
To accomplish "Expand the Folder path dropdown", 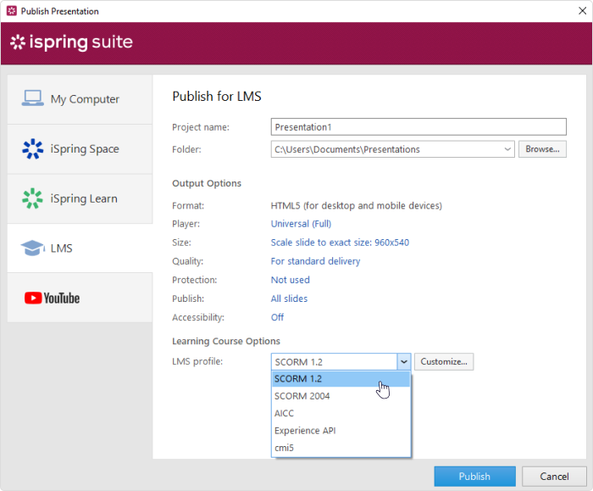I will point(507,149).
